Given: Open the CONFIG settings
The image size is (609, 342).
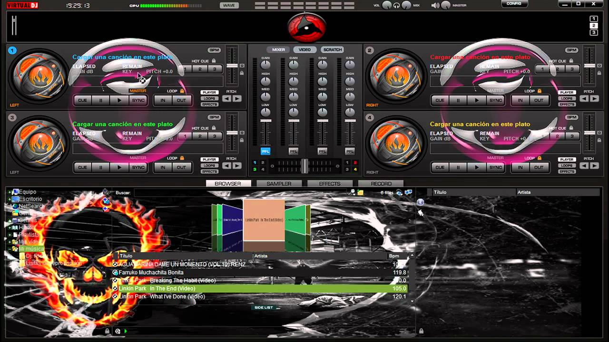Looking at the screenshot, I should (x=514, y=4).
